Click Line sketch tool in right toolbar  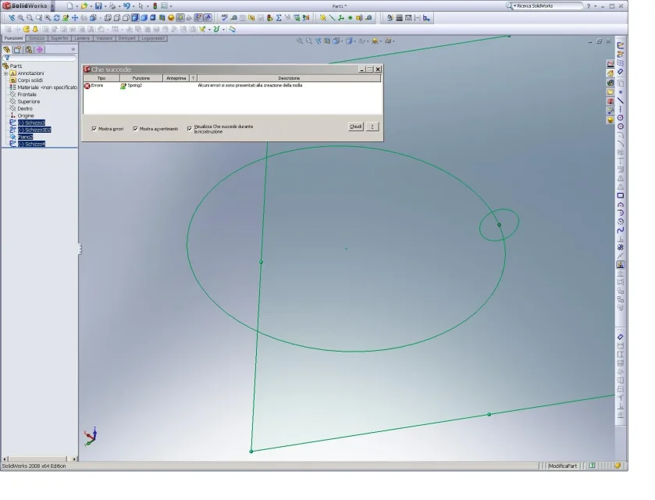tap(621, 101)
